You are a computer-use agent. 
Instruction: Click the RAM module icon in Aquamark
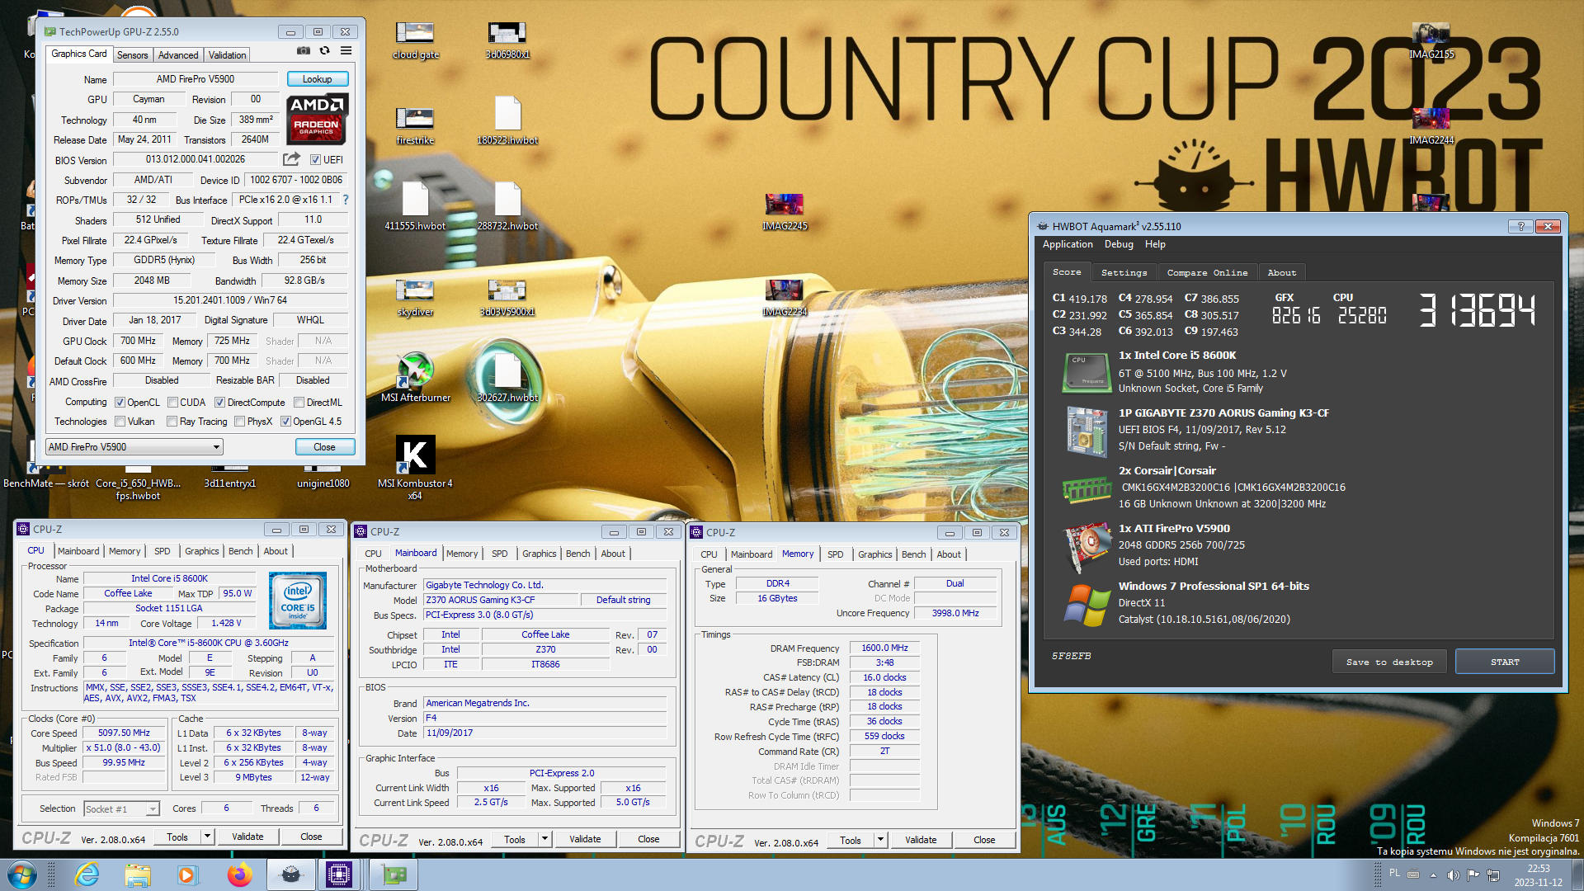1087,490
